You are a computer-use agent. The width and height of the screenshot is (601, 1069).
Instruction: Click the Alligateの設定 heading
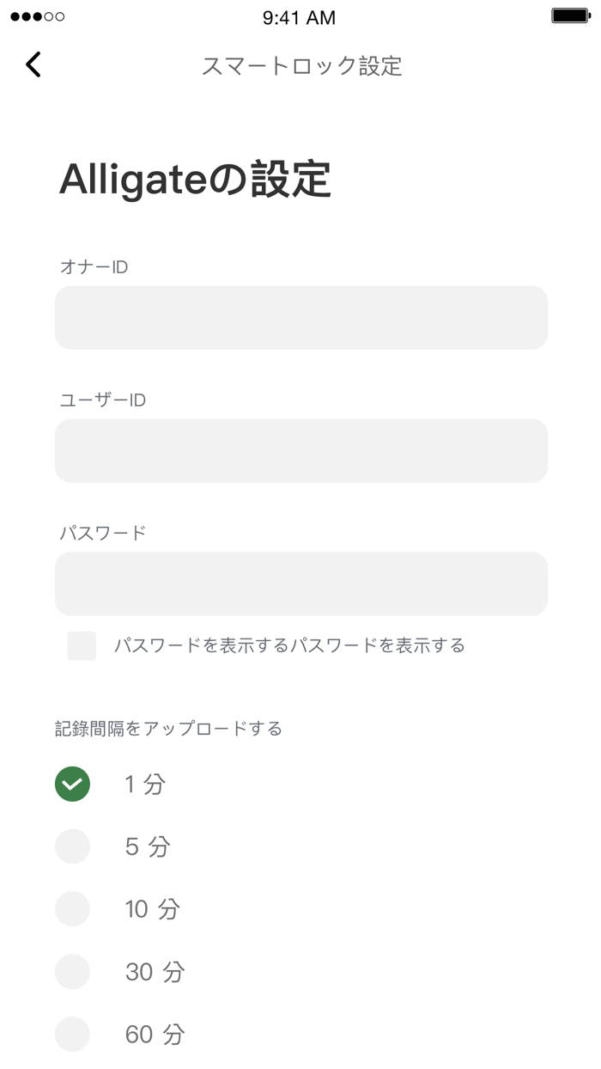coord(195,180)
